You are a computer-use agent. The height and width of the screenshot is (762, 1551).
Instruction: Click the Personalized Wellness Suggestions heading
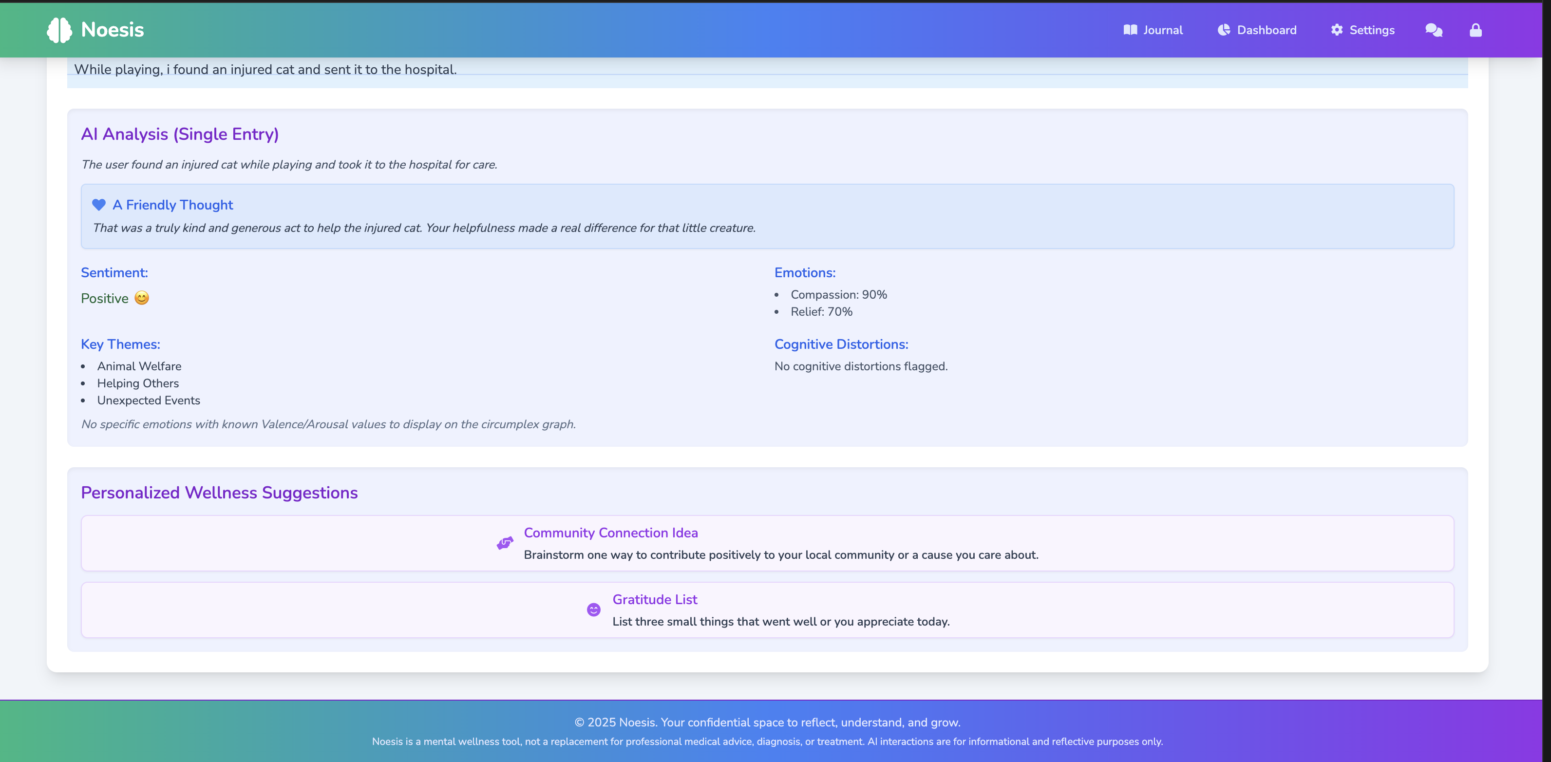[219, 493]
